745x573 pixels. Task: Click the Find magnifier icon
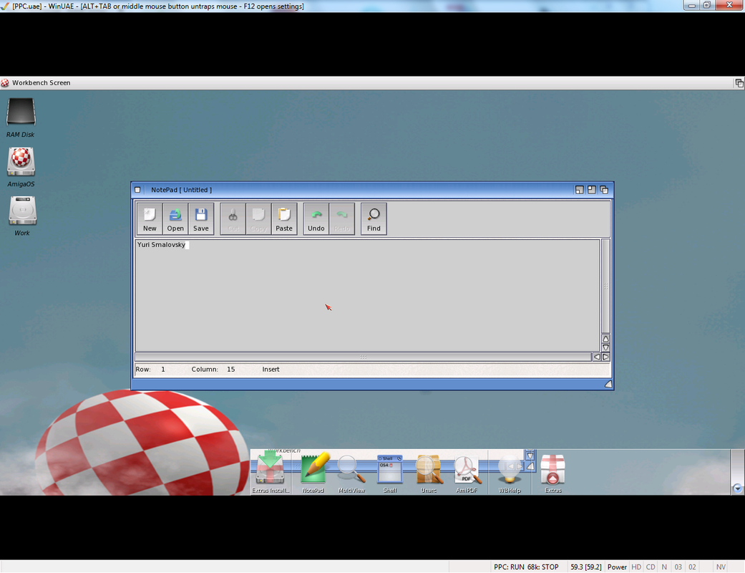tap(374, 218)
